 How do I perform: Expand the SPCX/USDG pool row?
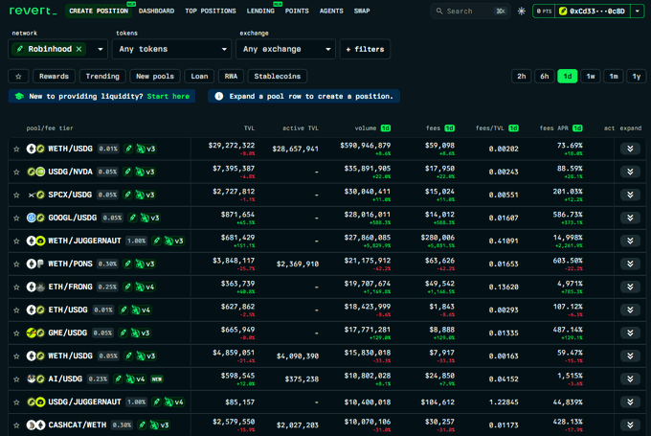click(630, 195)
